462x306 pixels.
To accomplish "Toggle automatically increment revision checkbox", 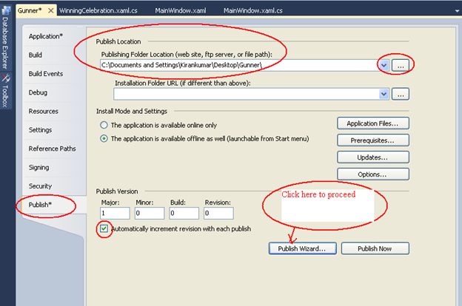I will click(x=104, y=228).
